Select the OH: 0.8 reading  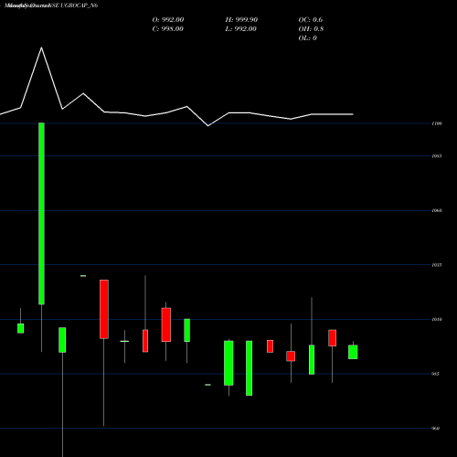311,29
